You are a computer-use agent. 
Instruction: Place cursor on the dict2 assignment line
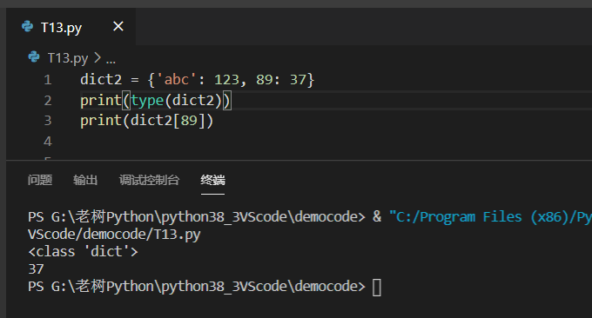tap(197, 80)
